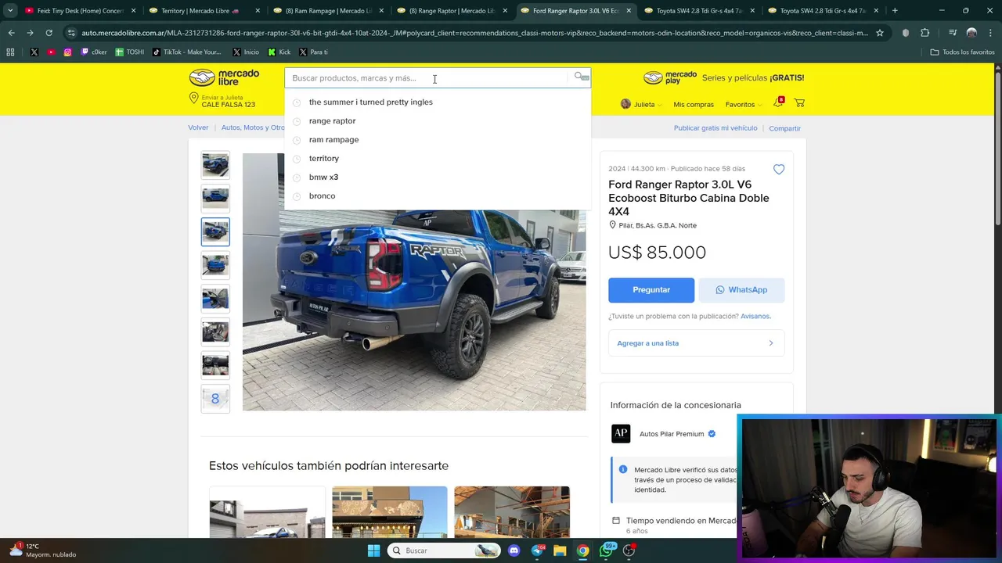Click the Avísanos link
Screen dimensions: 1002x563
[x=755, y=316]
